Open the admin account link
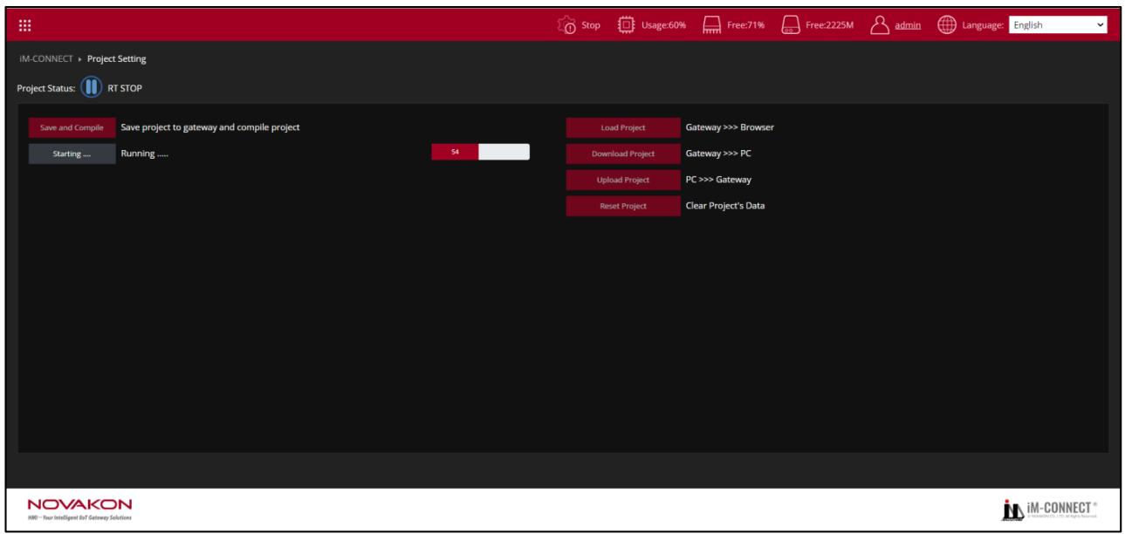1125x534 pixels. (909, 25)
